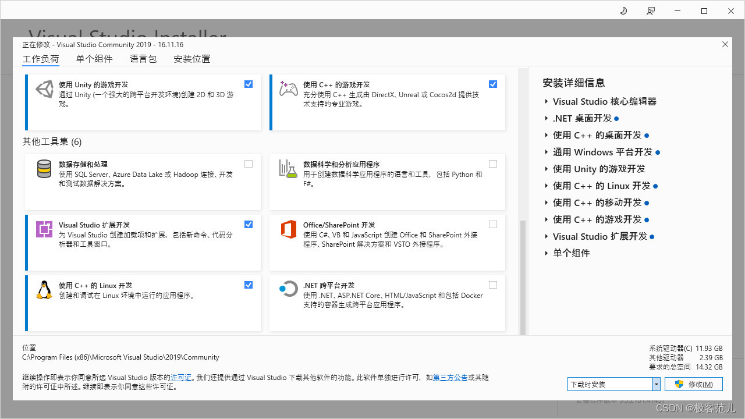This screenshot has height=419, width=745.
Task: Check the .NET cross-platform development workload
Action: [x=493, y=285]
